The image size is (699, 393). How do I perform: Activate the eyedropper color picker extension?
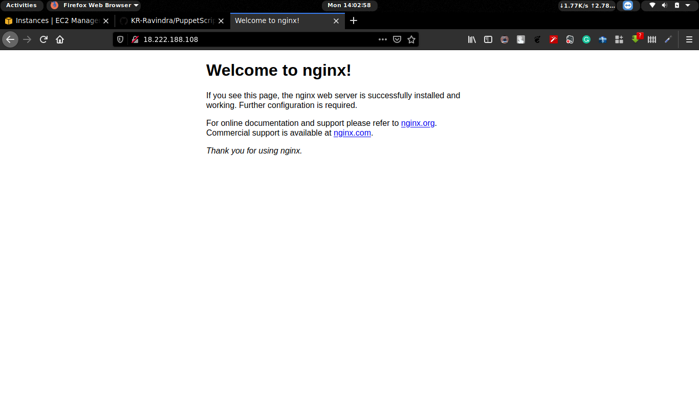668,39
